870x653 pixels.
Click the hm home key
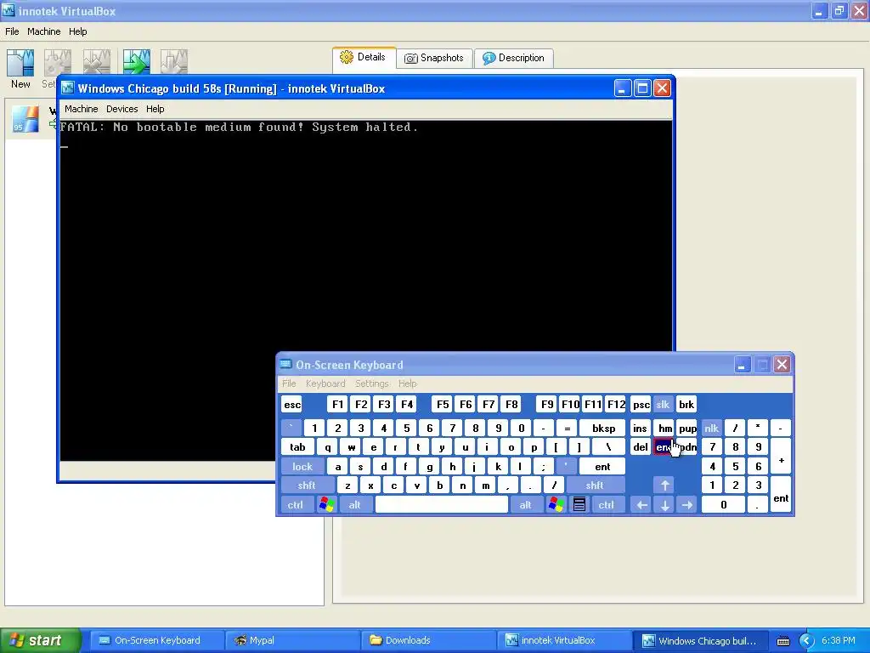pyautogui.click(x=664, y=429)
